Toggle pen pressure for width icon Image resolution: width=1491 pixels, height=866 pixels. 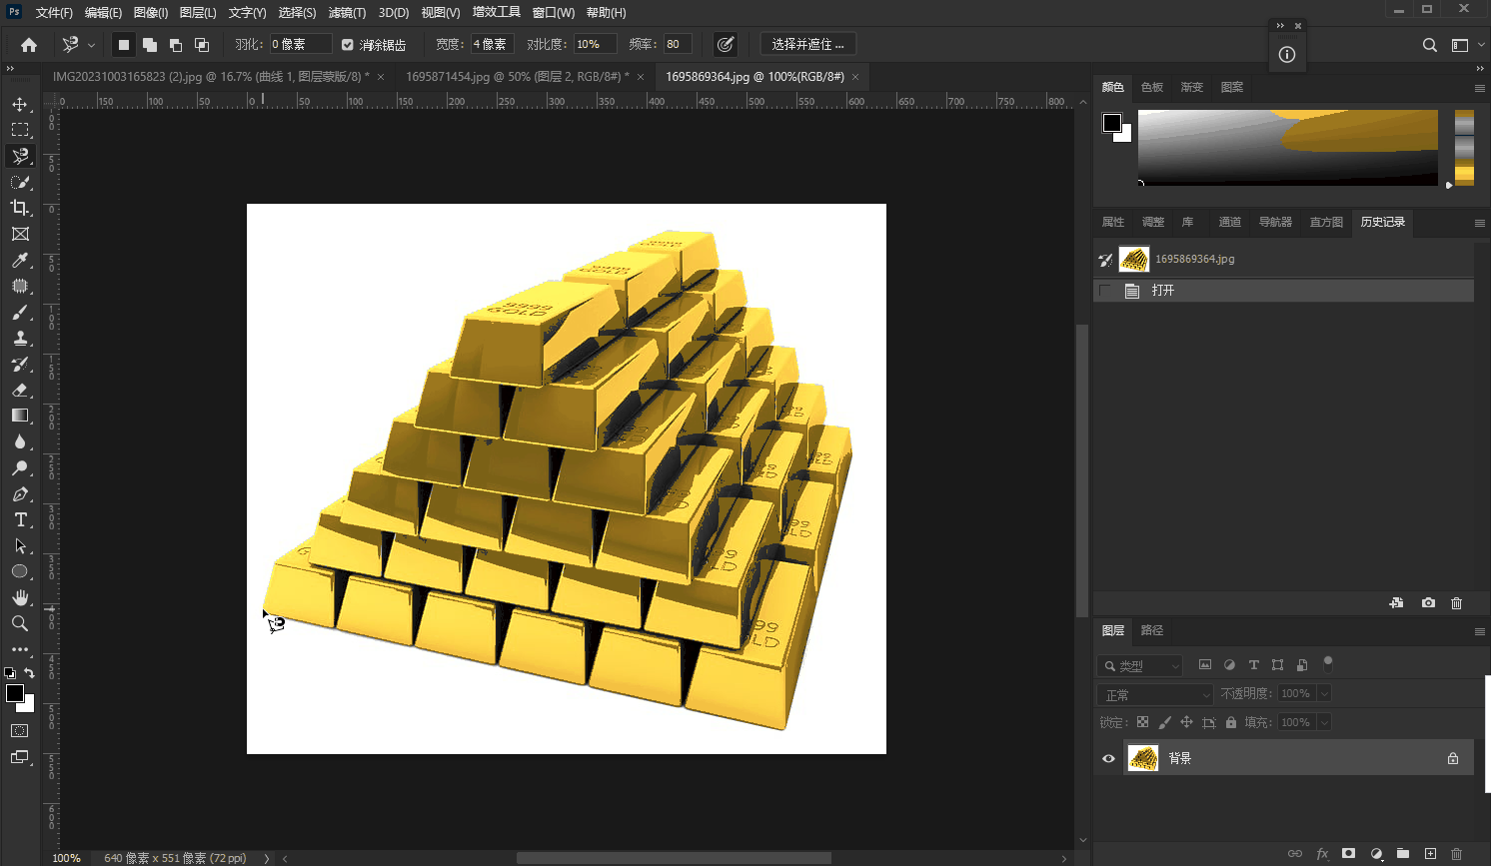click(726, 44)
